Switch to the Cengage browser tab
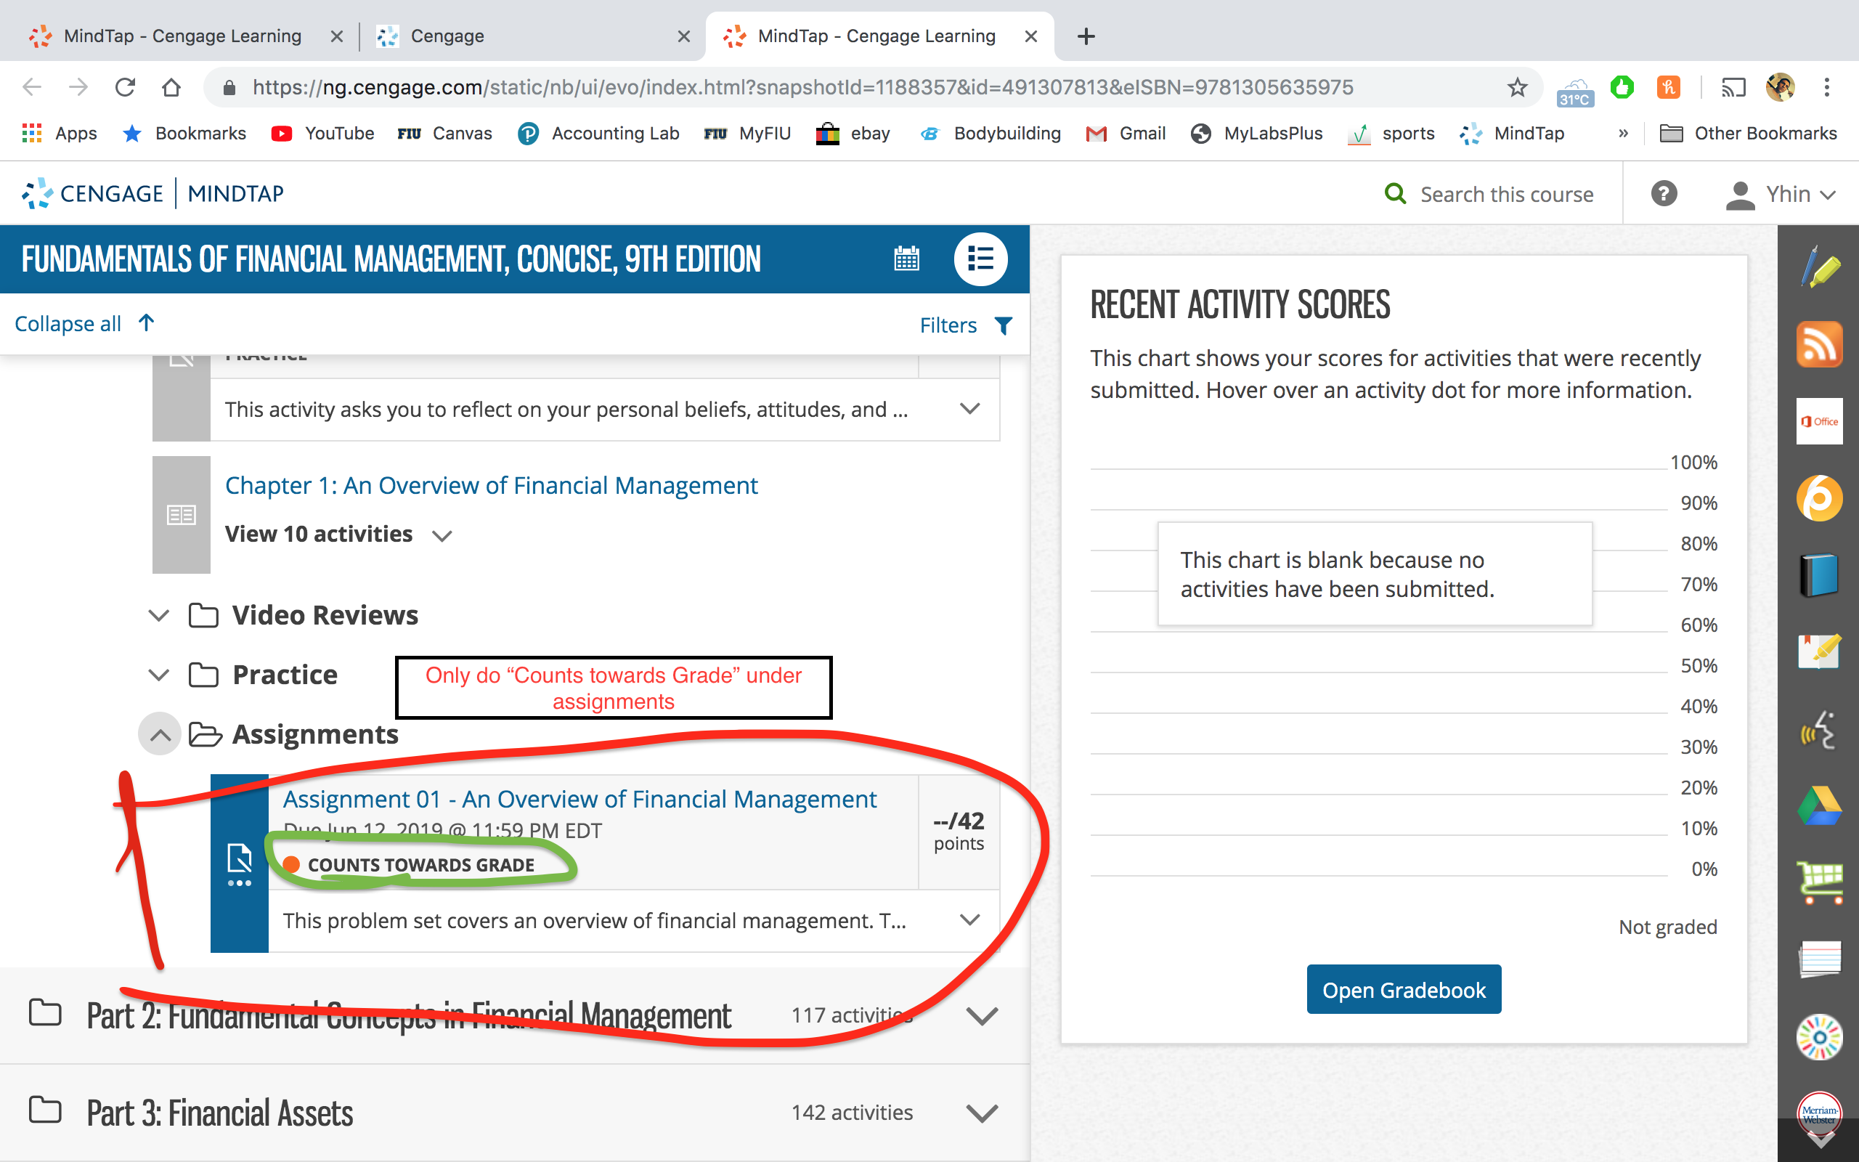 point(532,36)
